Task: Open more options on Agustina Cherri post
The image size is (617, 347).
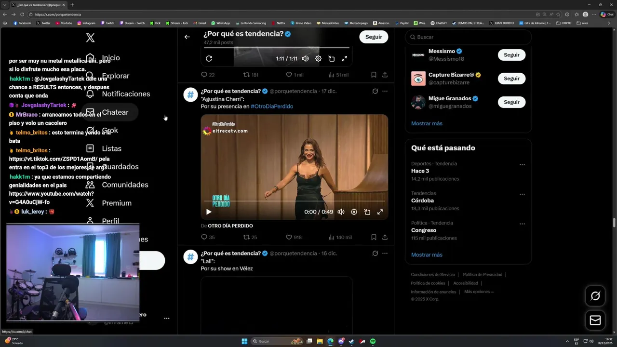Action: (385, 91)
